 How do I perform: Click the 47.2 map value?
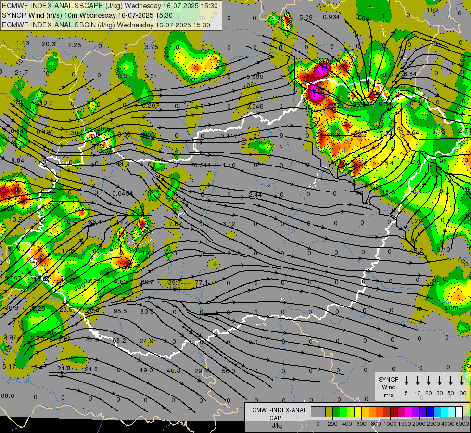(92, 340)
